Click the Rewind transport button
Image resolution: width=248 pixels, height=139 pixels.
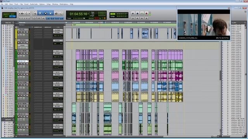[x=138, y=18]
